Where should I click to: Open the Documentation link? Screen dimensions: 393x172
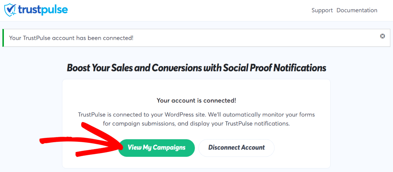click(x=357, y=11)
